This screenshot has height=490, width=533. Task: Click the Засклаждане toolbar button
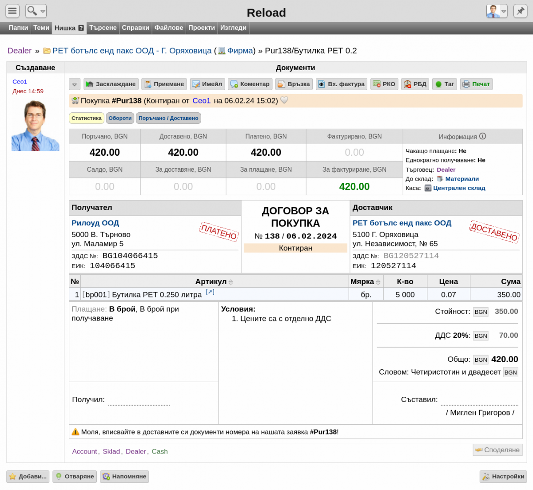point(111,84)
